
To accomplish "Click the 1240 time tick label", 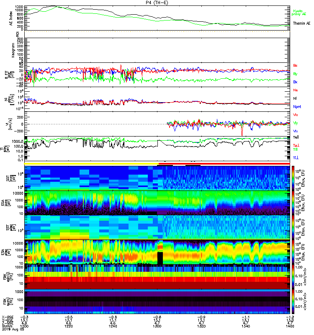I will 113,326.
